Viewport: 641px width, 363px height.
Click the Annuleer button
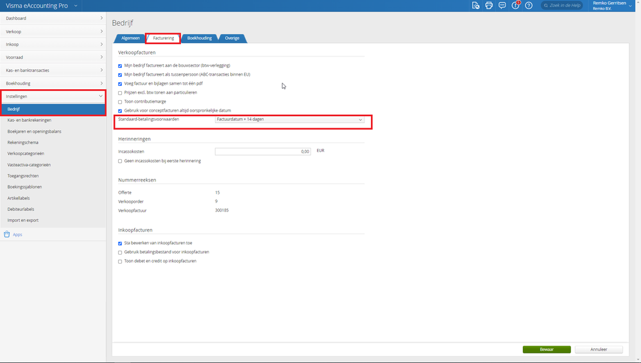pos(599,350)
